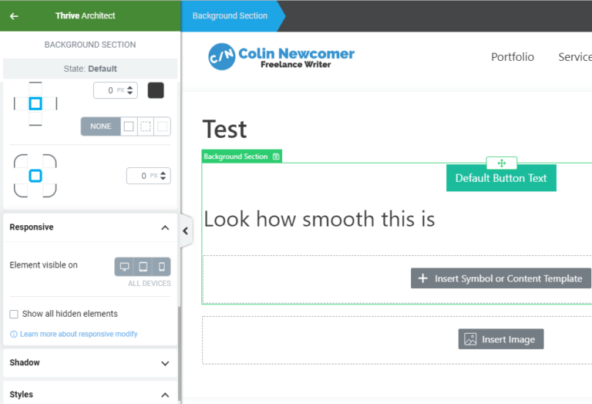Expand the Shadow panel
Image resolution: width=592 pixels, height=404 pixels.
165,363
